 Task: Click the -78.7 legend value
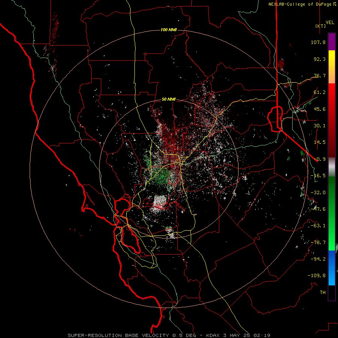[x=318, y=243]
